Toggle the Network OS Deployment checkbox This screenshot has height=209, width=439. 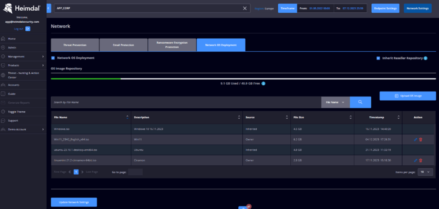pos(53,58)
